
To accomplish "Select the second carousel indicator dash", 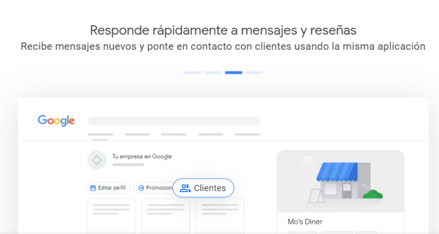I will click(x=213, y=73).
